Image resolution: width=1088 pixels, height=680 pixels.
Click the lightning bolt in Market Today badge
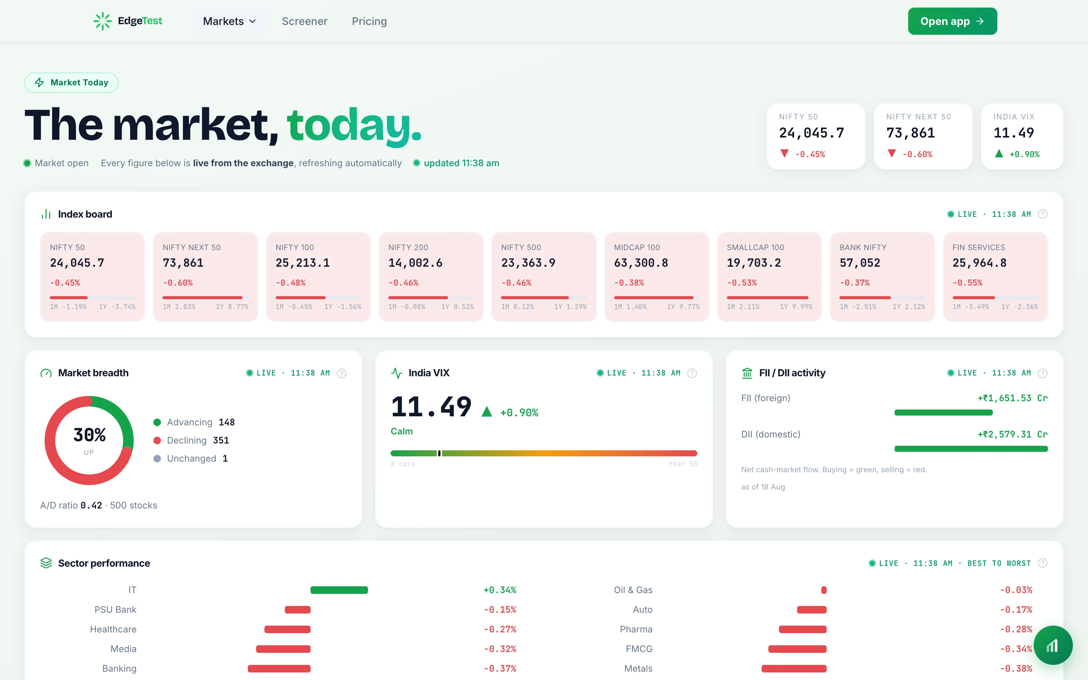(40, 82)
